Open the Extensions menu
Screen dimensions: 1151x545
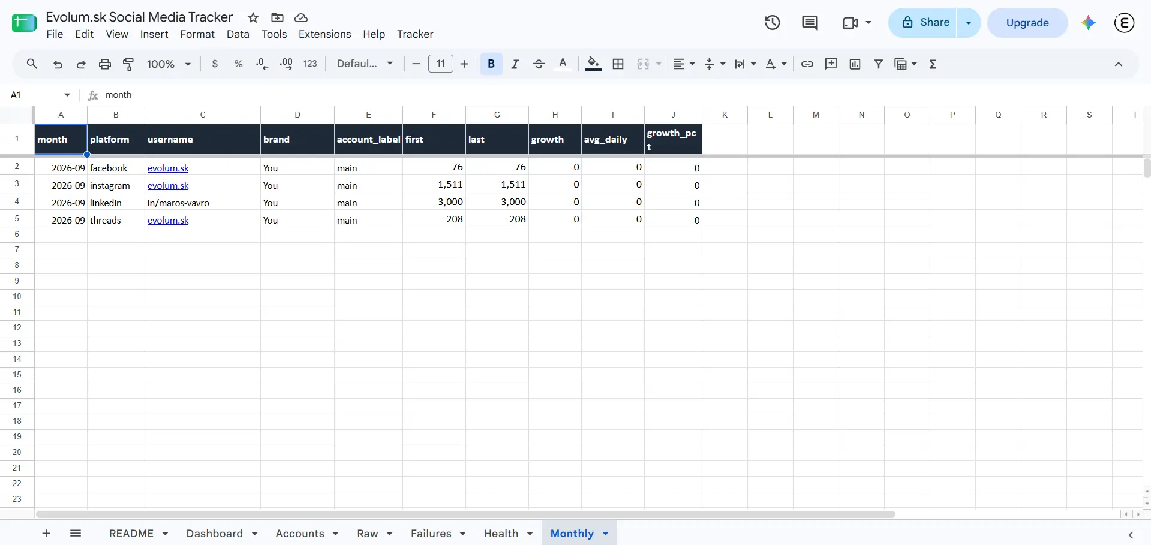click(324, 34)
